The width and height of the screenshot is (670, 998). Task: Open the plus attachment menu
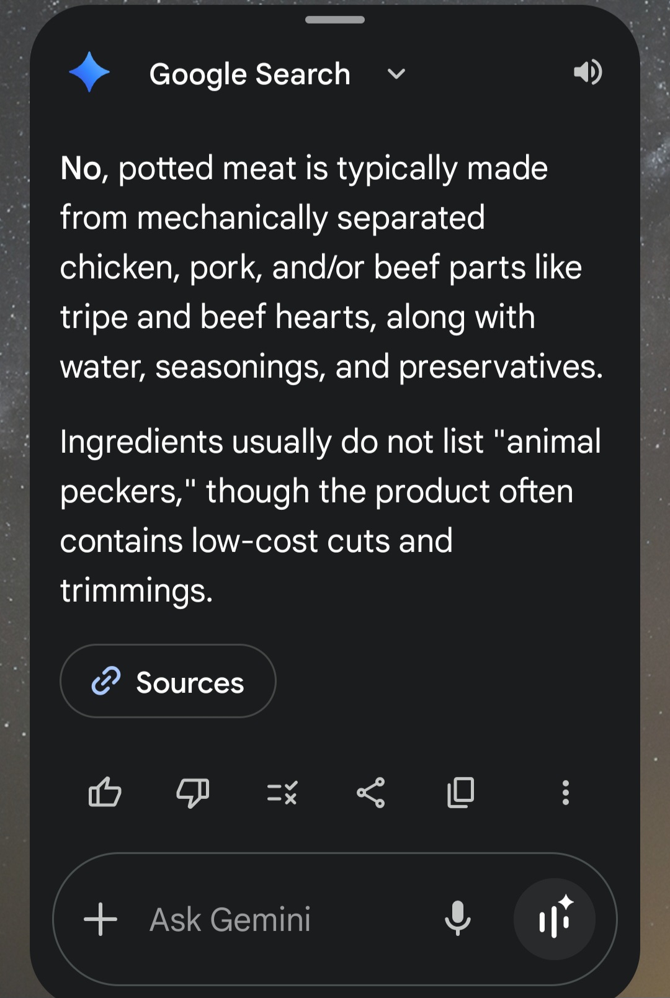click(x=100, y=919)
